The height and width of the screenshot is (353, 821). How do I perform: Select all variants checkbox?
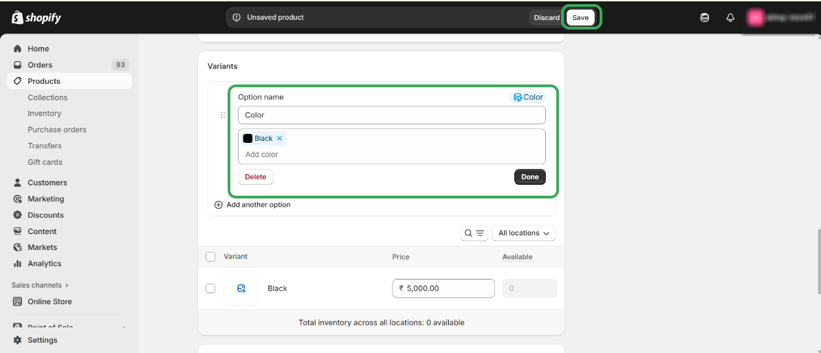coord(210,257)
